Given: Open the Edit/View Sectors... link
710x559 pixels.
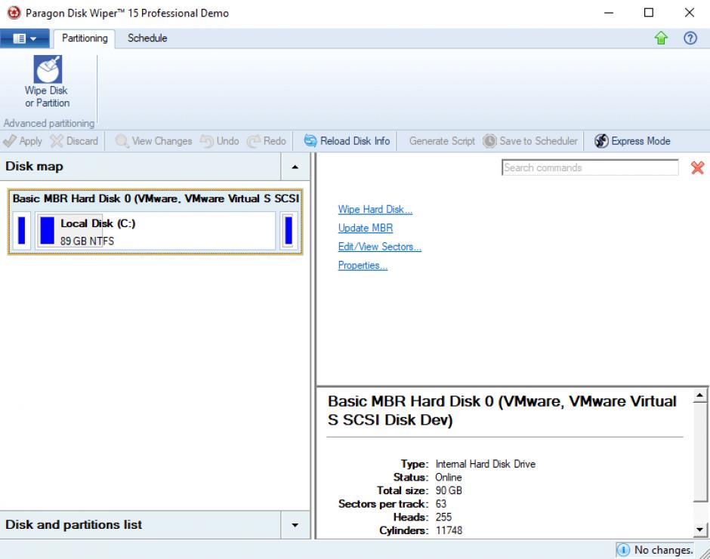Looking at the screenshot, I should tap(379, 247).
